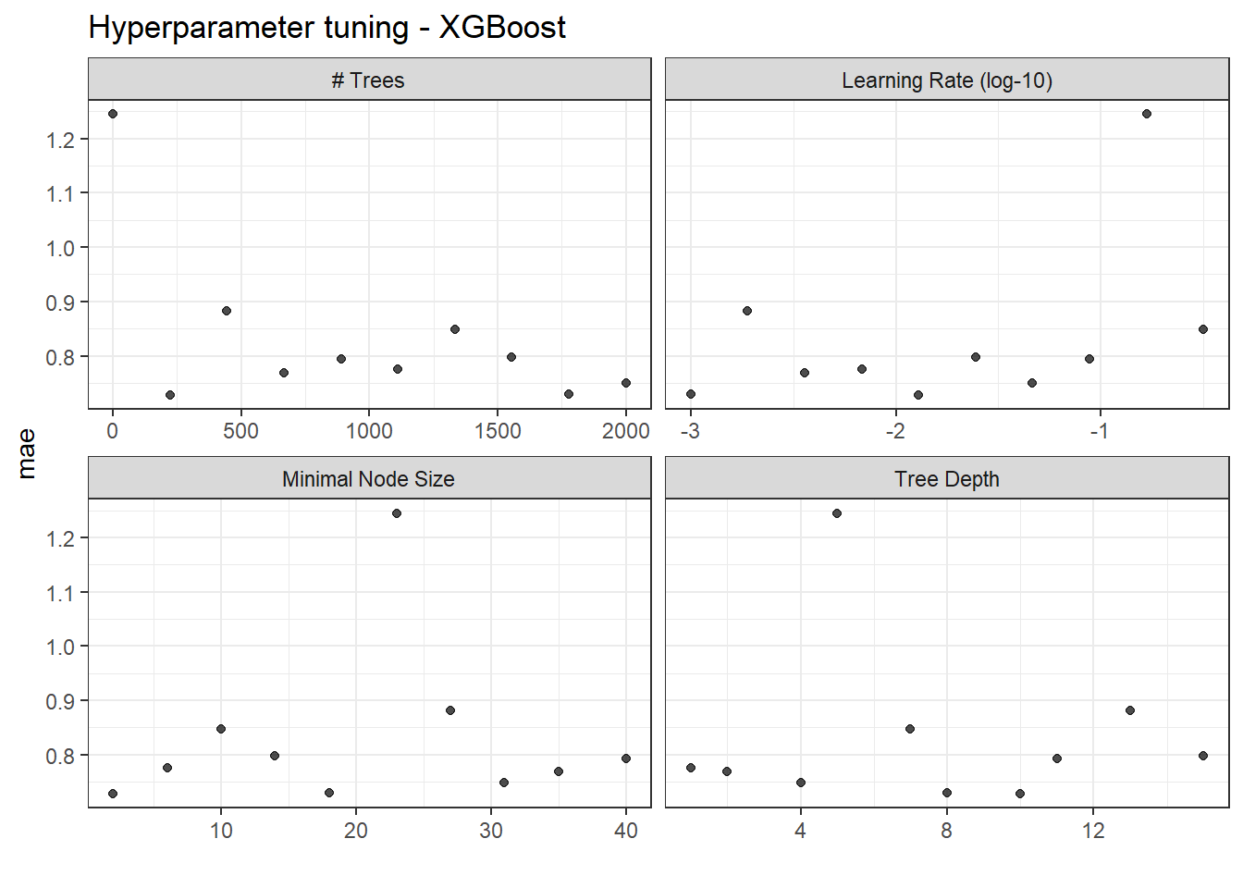The image size is (1243, 888).
Task: Click the "Tree Depth" facet header strip
Action: 946,479
